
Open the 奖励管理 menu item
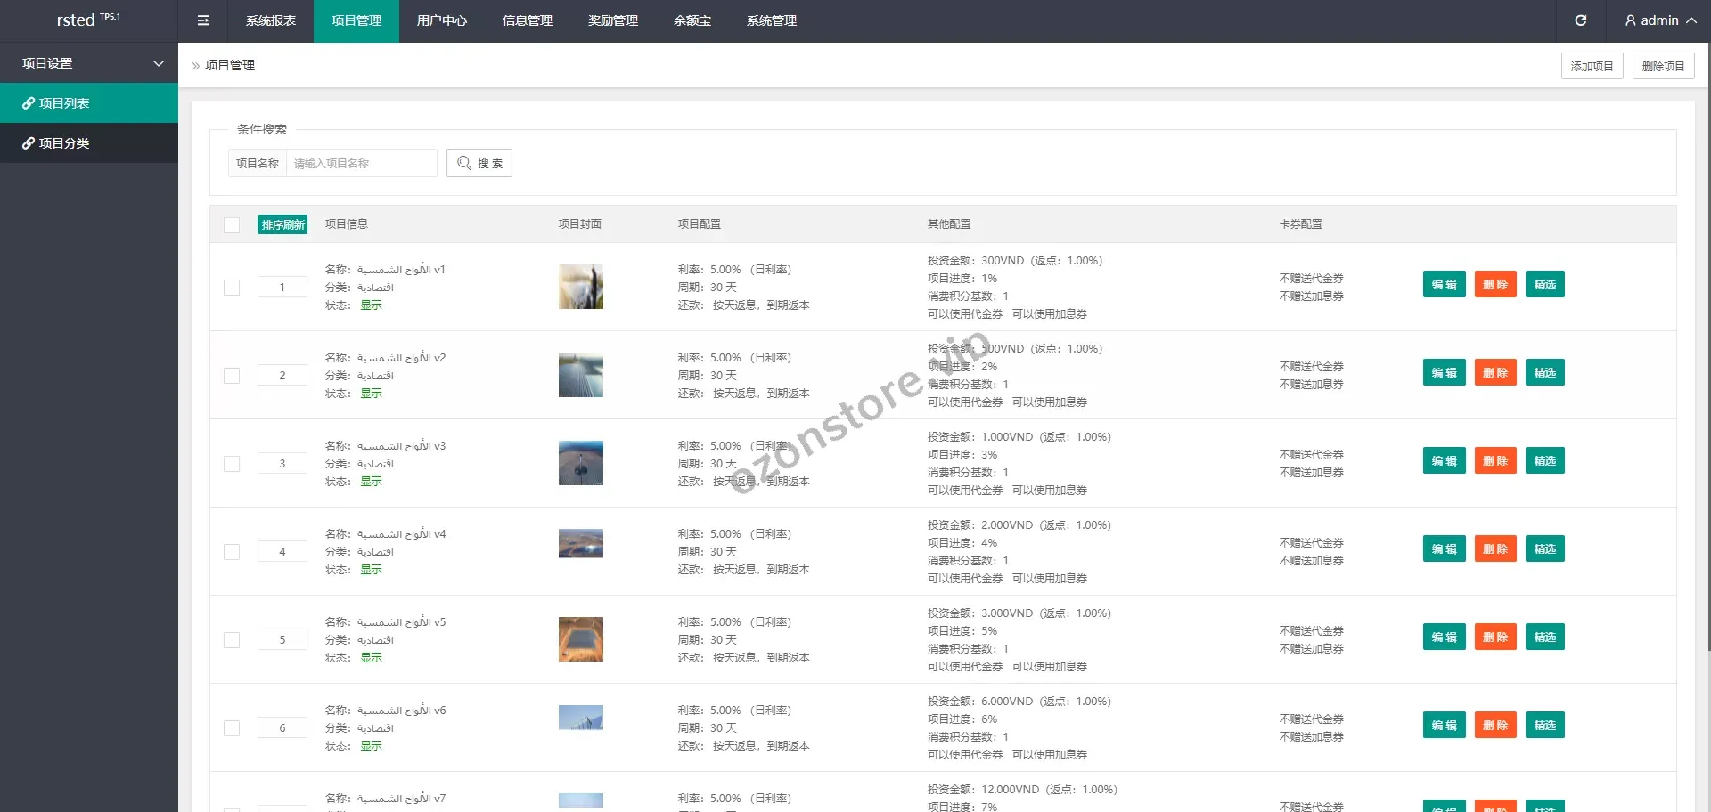(x=612, y=20)
